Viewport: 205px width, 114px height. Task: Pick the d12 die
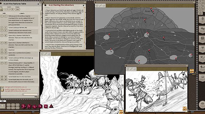29,106
